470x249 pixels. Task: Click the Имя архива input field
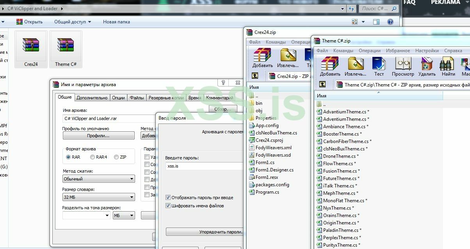(109, 118)
